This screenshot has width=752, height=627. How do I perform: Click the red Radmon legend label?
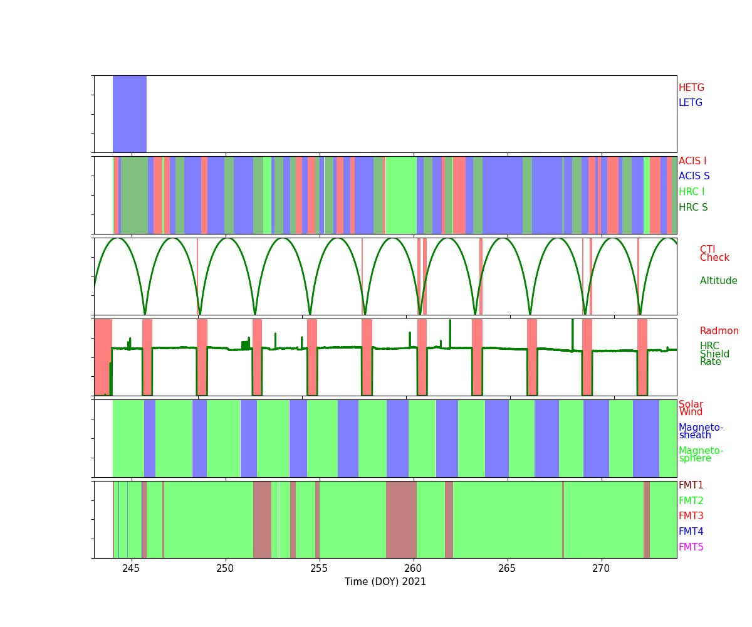point(719,331)
